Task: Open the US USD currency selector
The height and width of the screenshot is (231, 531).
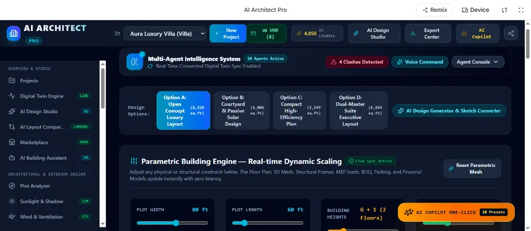Action: point(267,34)
